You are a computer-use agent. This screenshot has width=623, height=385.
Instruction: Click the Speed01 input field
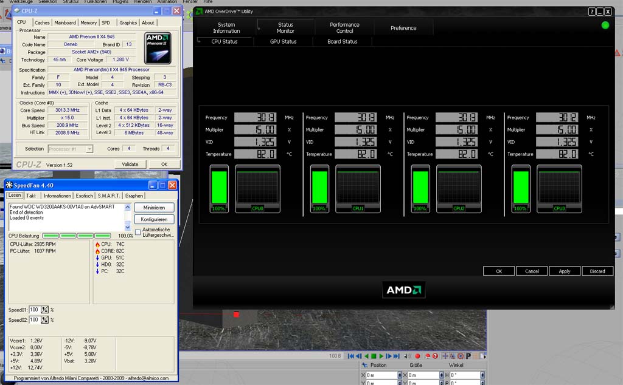(x=35, y=310)
